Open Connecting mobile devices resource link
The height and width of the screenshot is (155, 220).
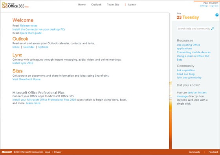[194, 52]
